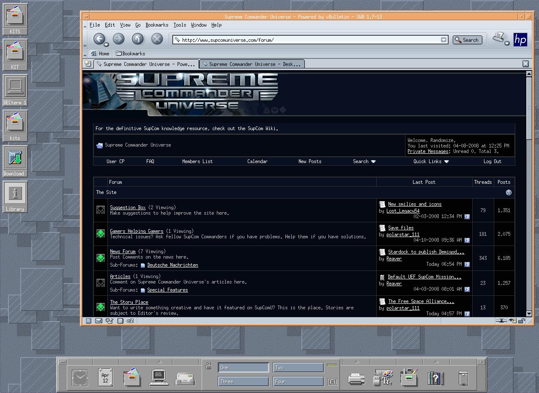Open Mail from the browser status bar
Viewport: 539px width, 393px height.
click(x=99, y=321)
